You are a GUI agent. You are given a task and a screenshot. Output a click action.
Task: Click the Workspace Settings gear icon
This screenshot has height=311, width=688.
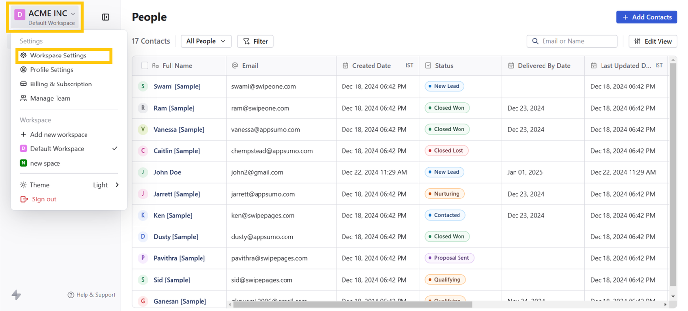(x=23, y=56)
